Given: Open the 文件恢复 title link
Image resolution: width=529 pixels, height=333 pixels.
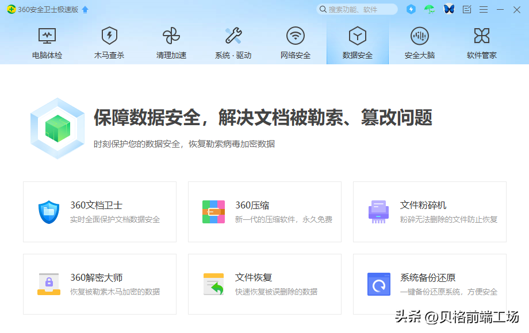Looking at the screenshot, I should tap(254, 277).
